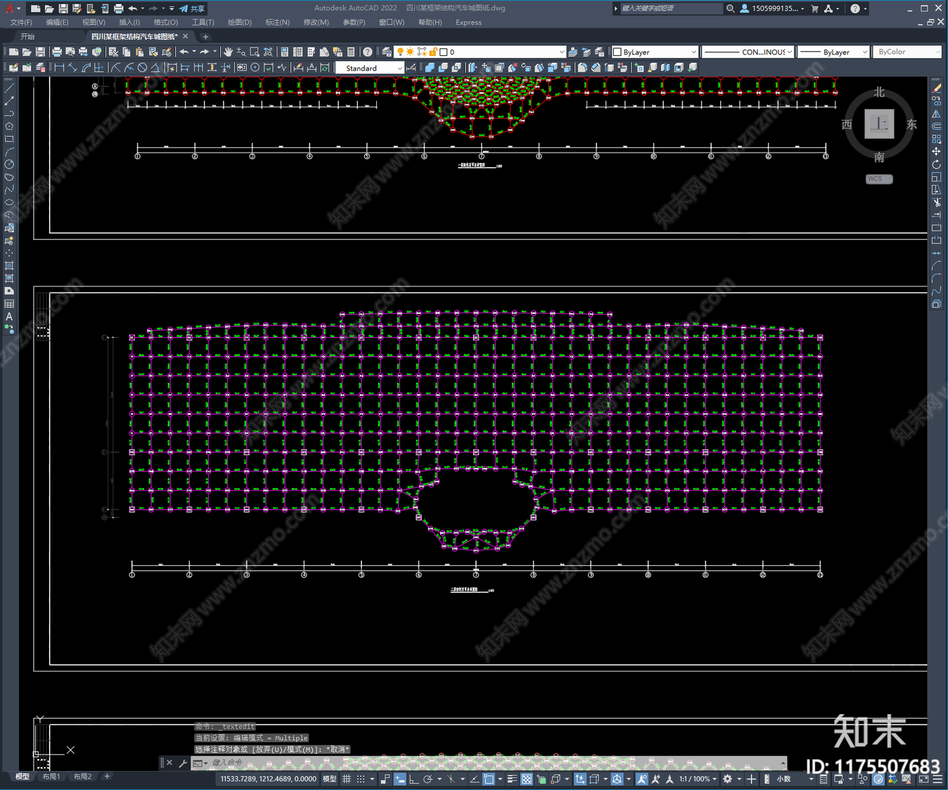Toggle layer lock padlock icon
The image size is (948, 790).
433,52
